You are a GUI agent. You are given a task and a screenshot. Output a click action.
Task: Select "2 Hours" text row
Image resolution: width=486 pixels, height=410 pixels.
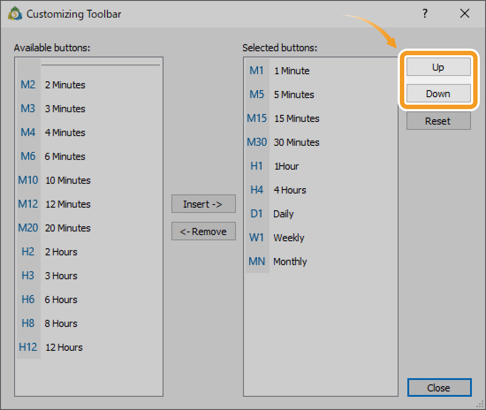[61, 252]
